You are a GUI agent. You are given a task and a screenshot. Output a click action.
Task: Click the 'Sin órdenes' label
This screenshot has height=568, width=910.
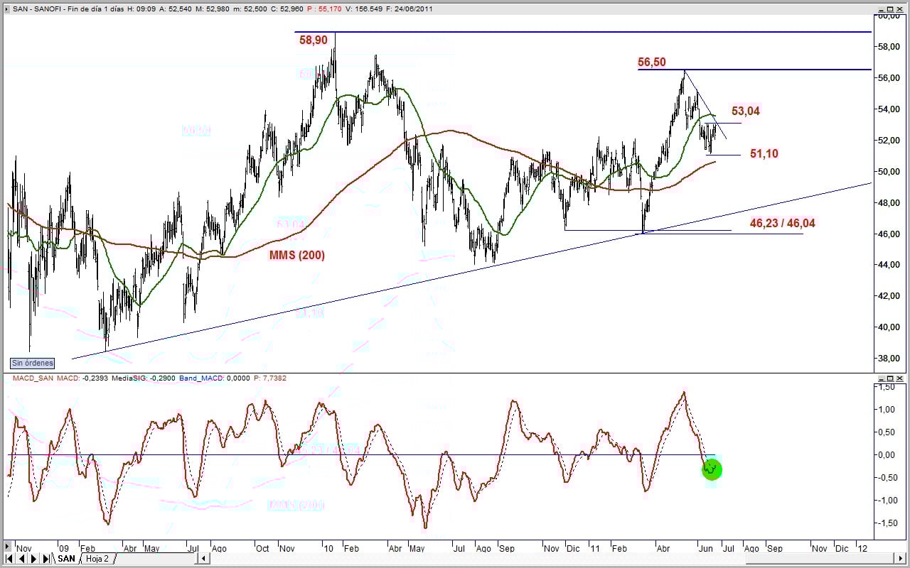tap(32, 363)
